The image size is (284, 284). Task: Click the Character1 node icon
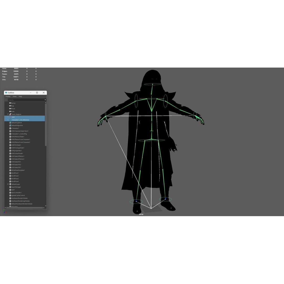[x=10, y=128]
